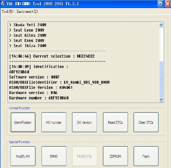Image resolution: width=171 pixels, height=168 pixels.
Task: Select the 'Skoda Yeti 2009' log line
Action: 28,25
